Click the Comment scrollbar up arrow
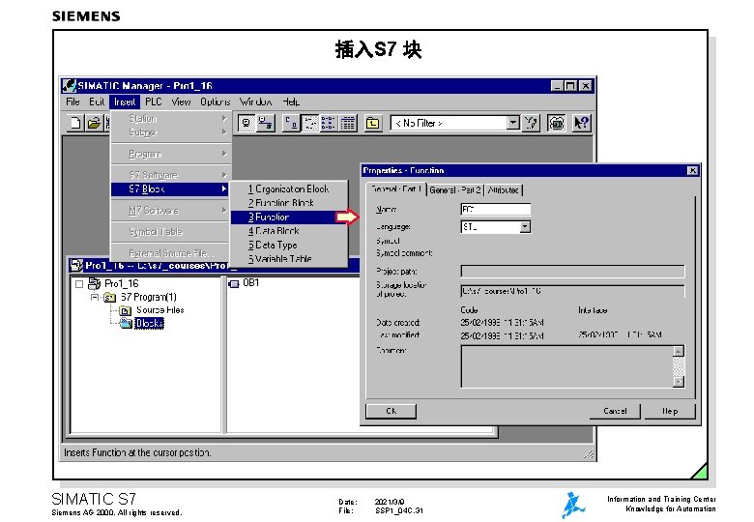 [x=679, y=351]
